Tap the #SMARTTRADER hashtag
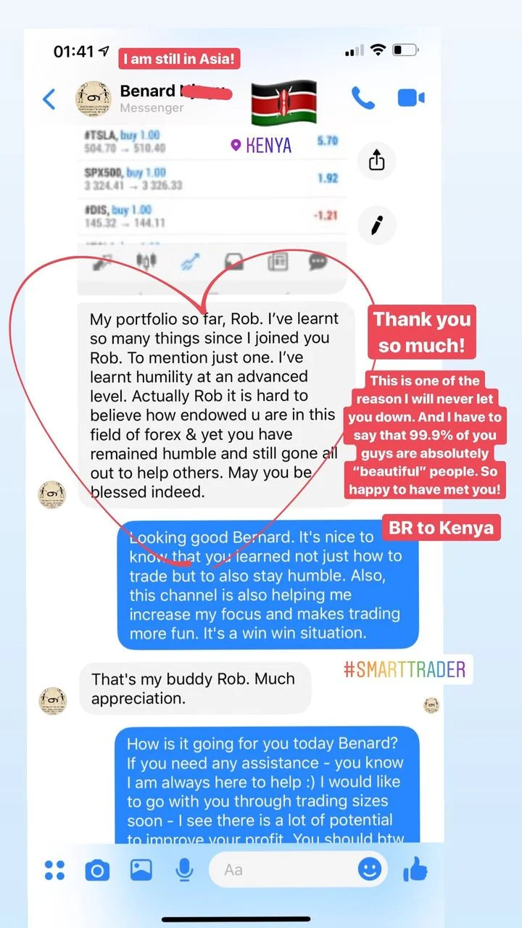Image resolution: width=522 pixels, height=928 pixels. coord(405,668)
